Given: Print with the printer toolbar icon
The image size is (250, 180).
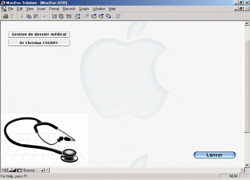Looking at the screenshot, I should point(6,16).
